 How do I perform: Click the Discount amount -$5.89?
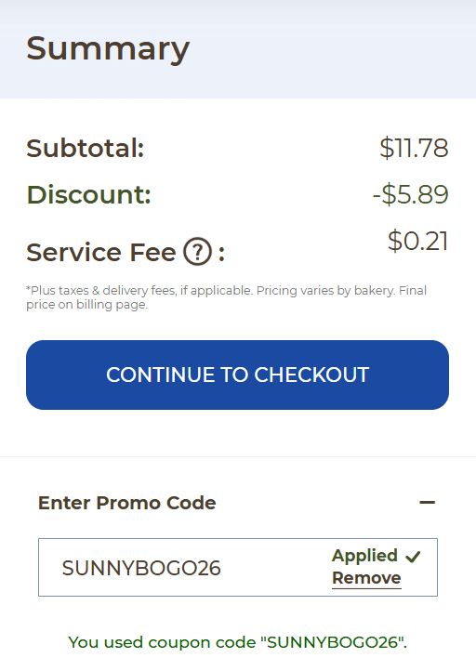(x=411, y=194)
